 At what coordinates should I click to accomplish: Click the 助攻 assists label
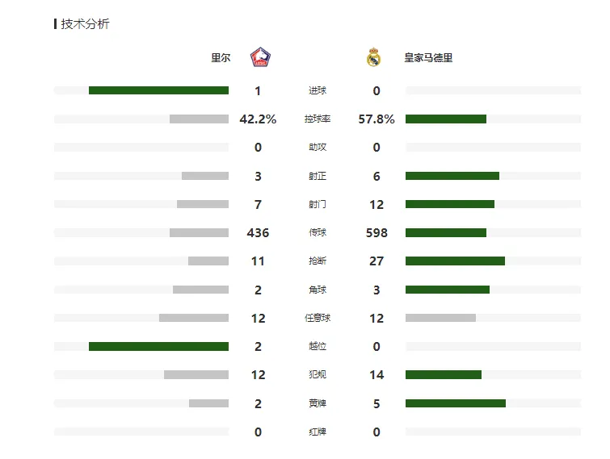coord(318,147)
